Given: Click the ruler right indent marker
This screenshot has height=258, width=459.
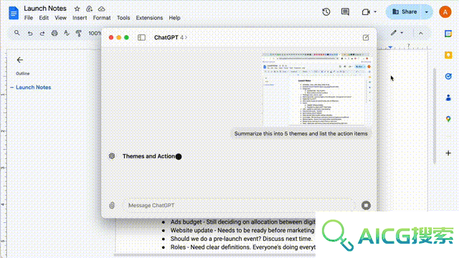Looking at the screenshot, I should pos(390,47).
